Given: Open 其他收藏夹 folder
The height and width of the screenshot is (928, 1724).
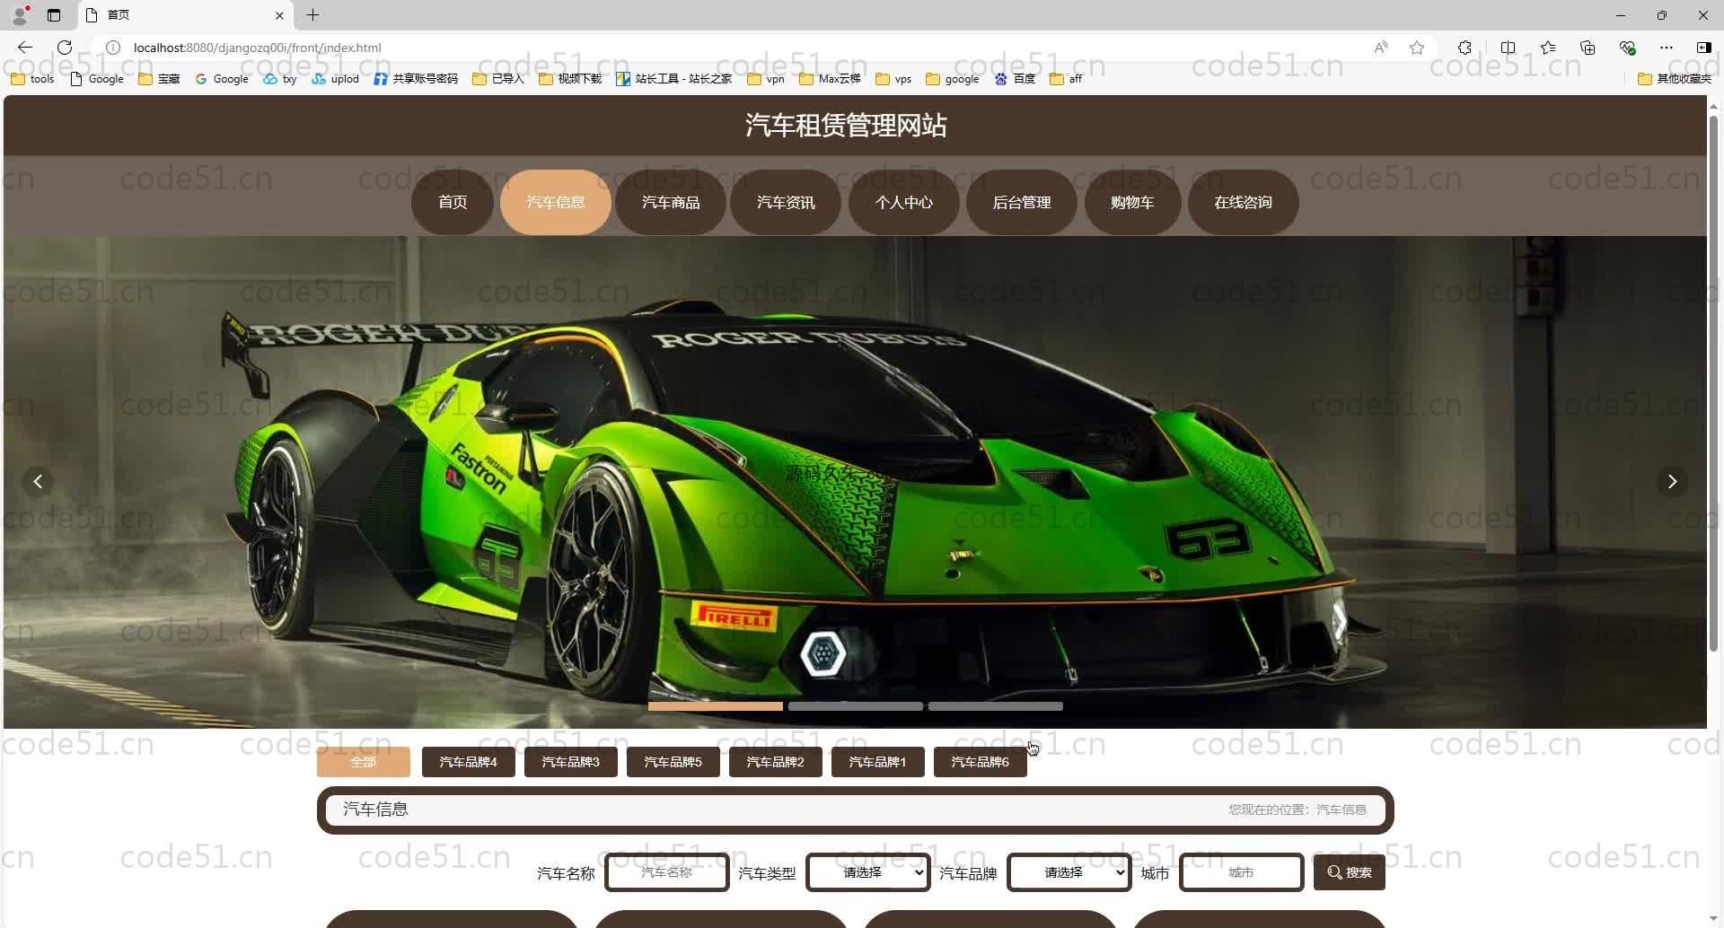Looking at the screenshot, I should coord(1675,79).
